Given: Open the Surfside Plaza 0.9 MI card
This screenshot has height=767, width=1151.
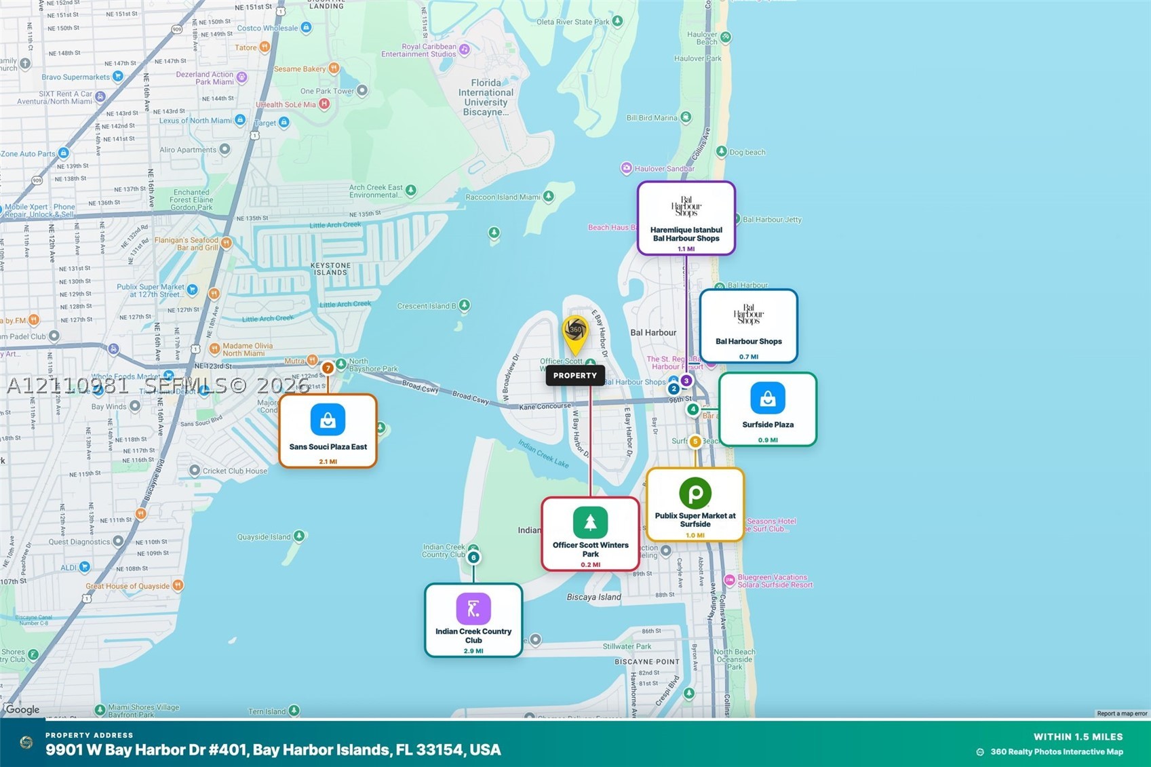Looking at the screenshot, I should 768,410.
